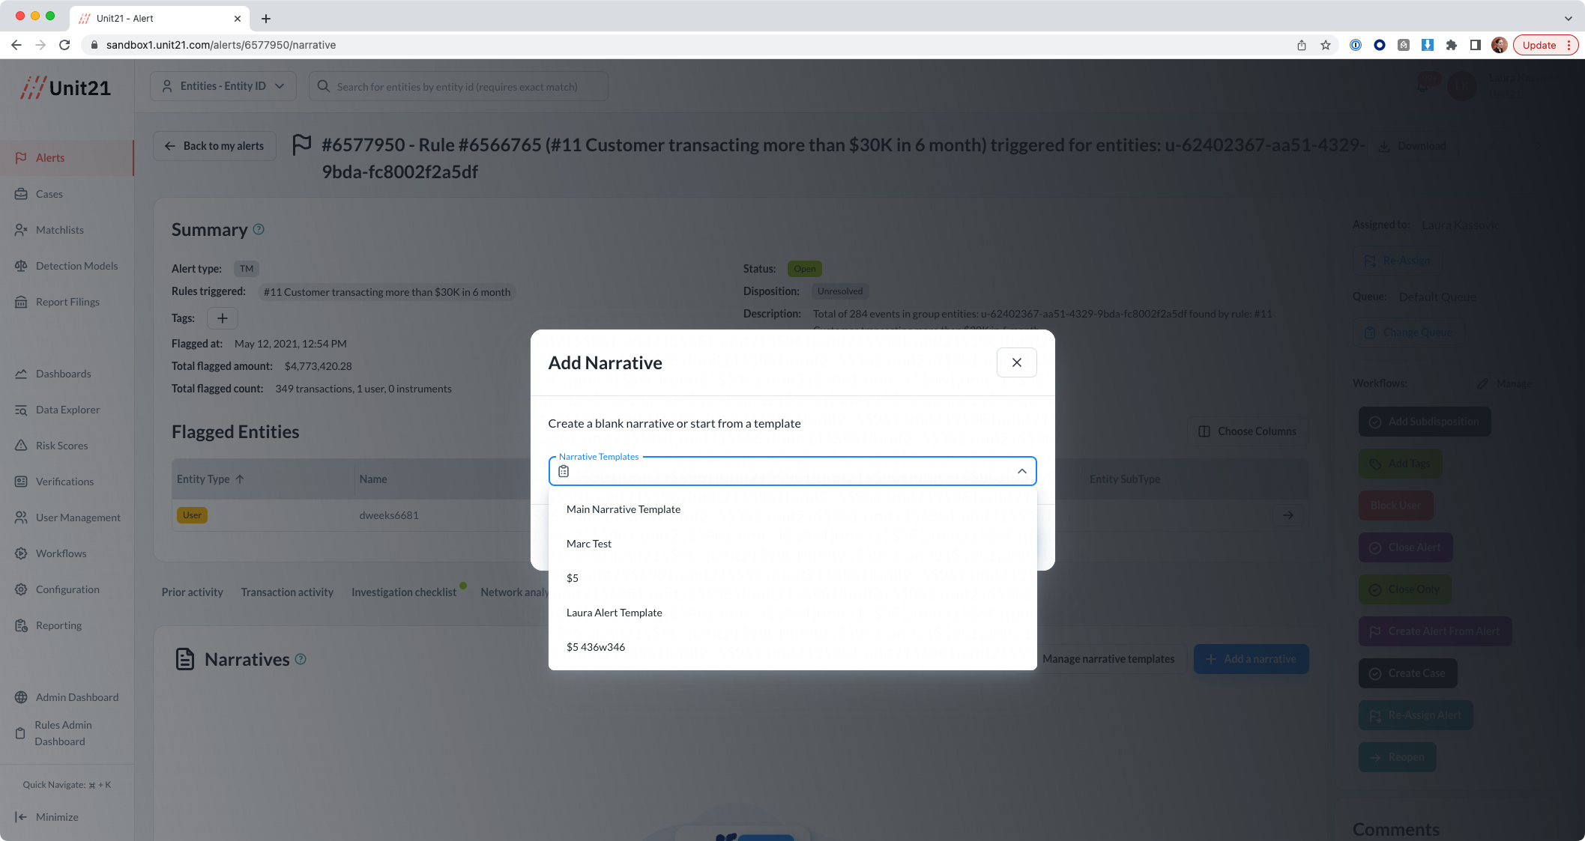This screenshot has height=841, width=1585.
Task: Select Laura Alert Template
Action: 792,613
